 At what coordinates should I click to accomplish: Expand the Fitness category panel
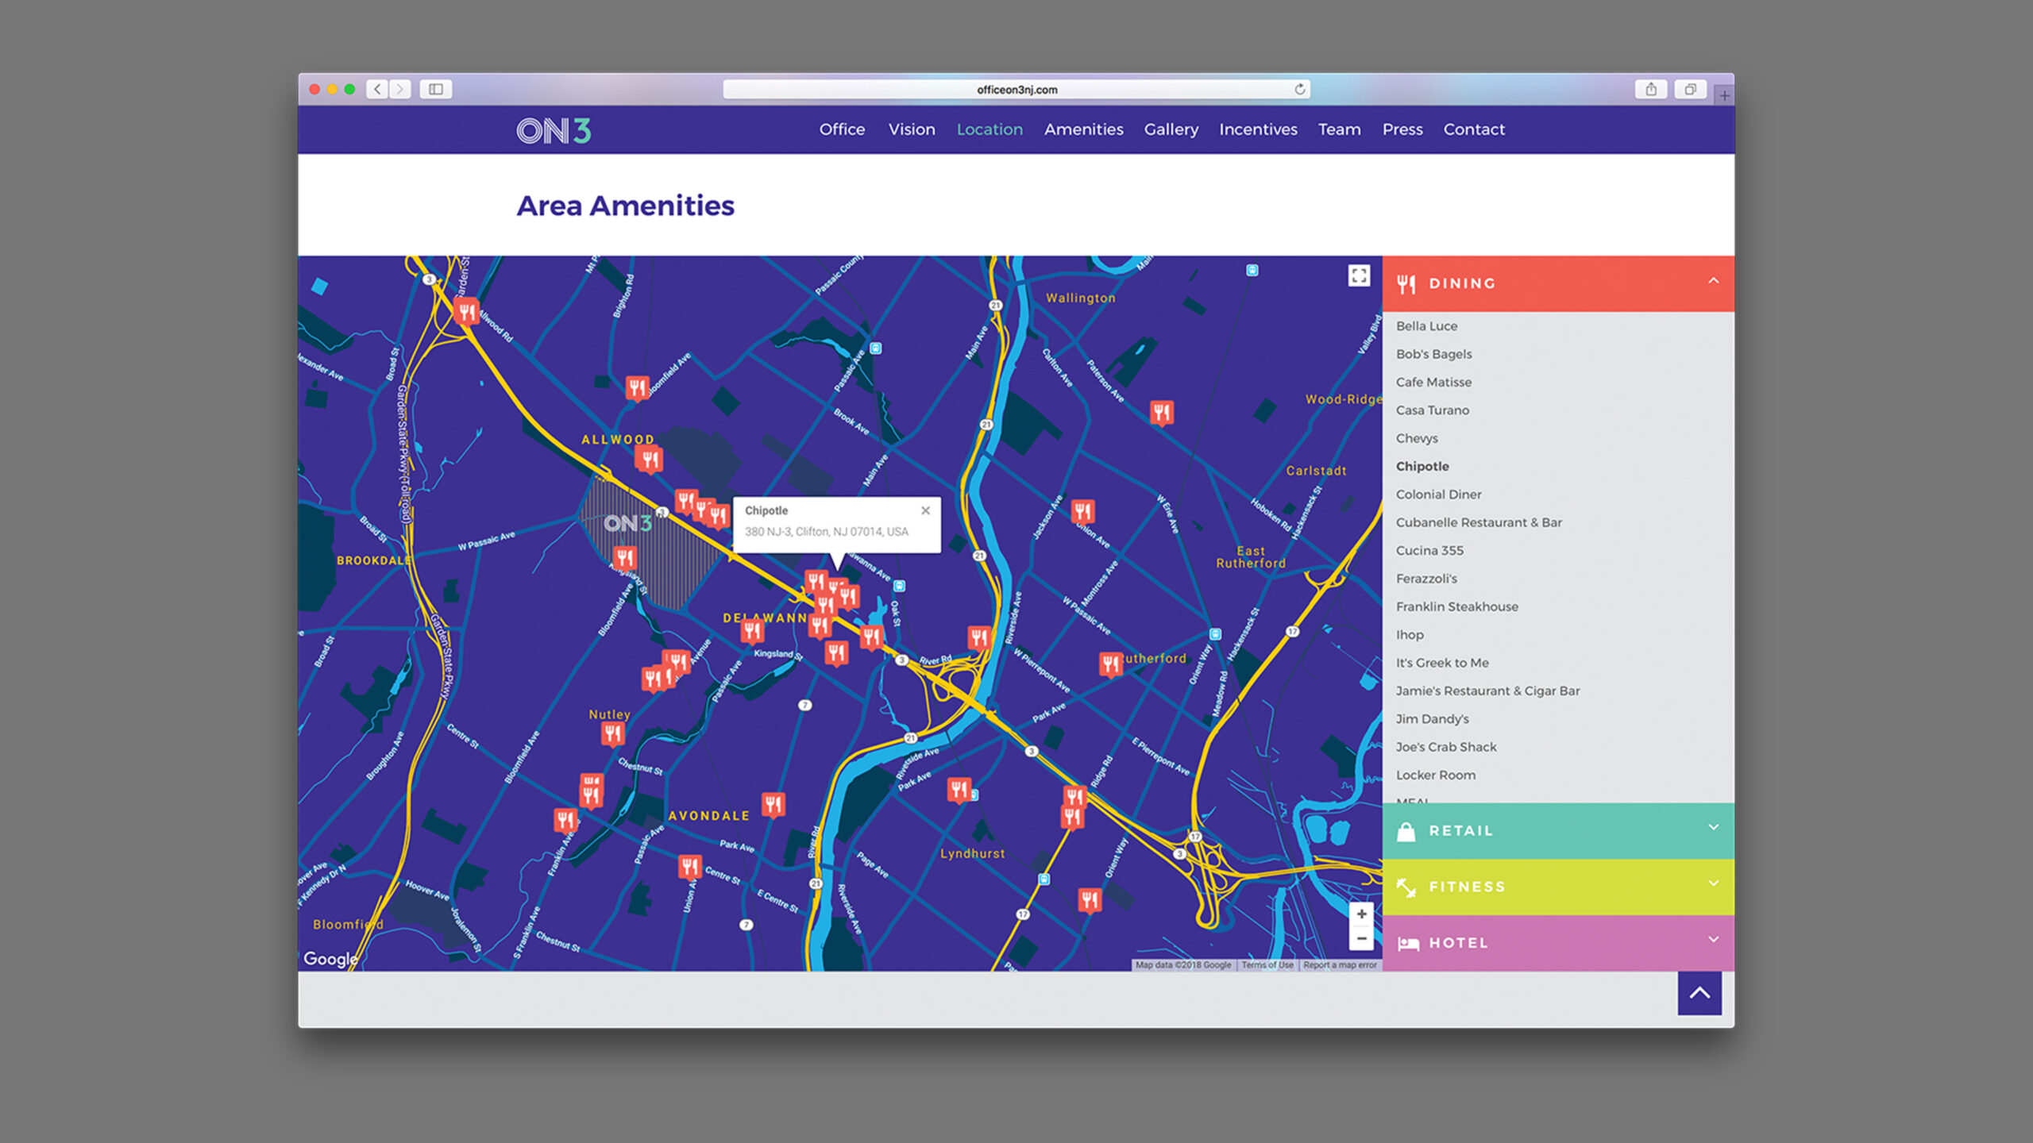point(1713,885)
